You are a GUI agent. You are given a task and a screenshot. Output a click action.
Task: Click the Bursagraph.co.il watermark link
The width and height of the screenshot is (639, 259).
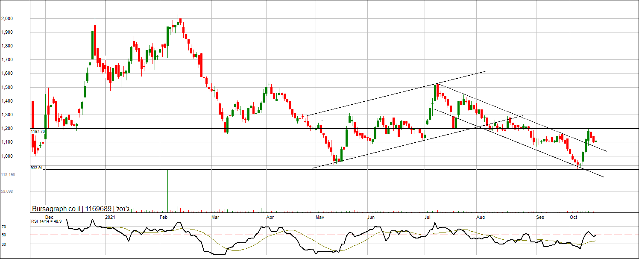click(x=57, y=209)
